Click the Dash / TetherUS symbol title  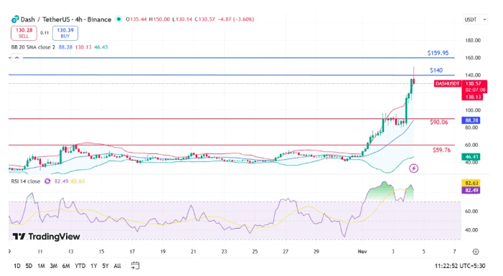point(66,19)
